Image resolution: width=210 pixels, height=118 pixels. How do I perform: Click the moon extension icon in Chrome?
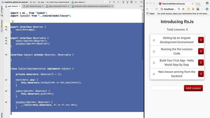(193, 9)
